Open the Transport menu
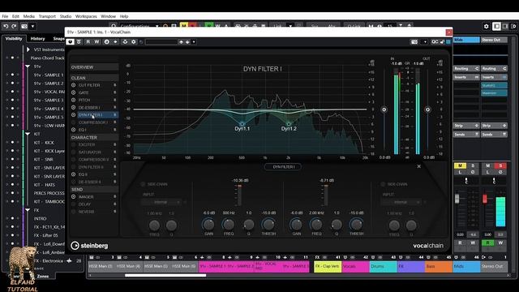Image resolution: width=519 pixels, height=292 pixels. pyautogui.click(x=47, y=16)
